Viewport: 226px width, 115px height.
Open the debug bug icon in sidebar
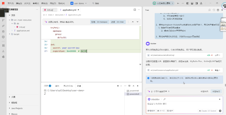click(3, 31)
